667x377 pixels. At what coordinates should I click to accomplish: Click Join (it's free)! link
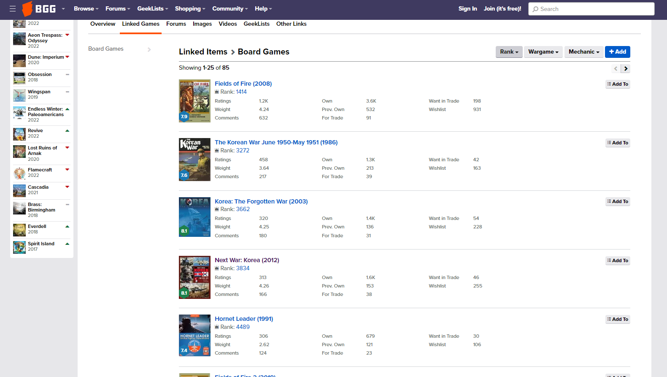click(x=502, y=8)
